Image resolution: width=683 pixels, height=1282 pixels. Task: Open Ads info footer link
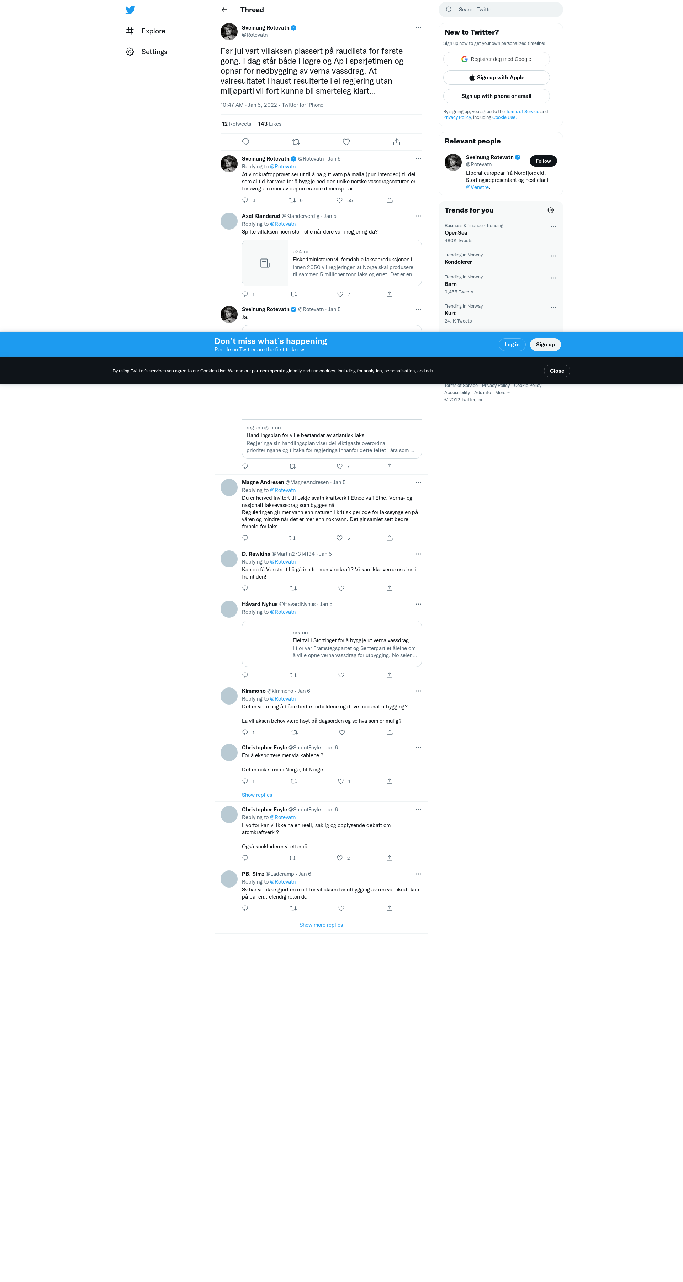482,393
